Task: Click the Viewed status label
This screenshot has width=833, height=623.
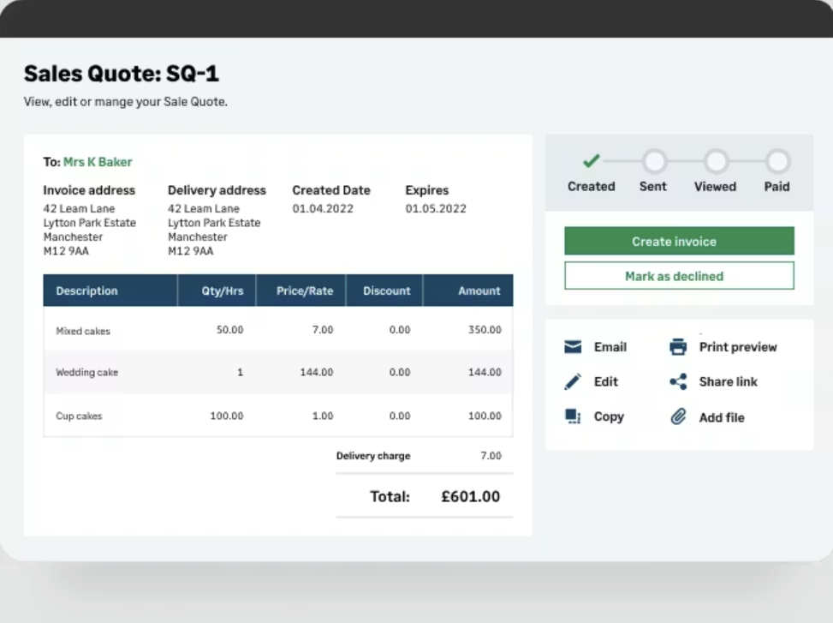Action: [715, 187]
